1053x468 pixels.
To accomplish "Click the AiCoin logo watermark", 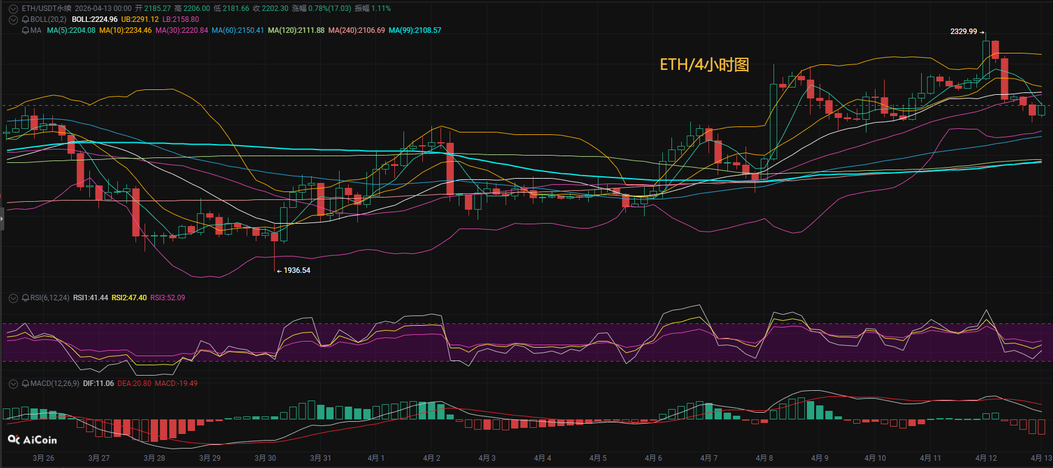I will click(32, 439).
